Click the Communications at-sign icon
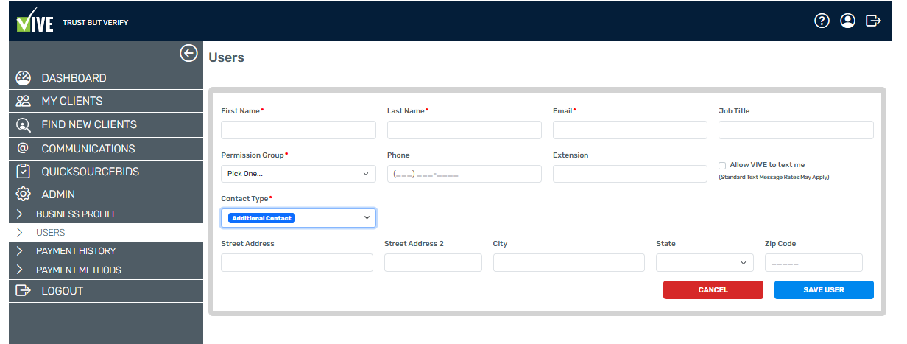This screenshot has width=907, height=344. click(23, 148)
